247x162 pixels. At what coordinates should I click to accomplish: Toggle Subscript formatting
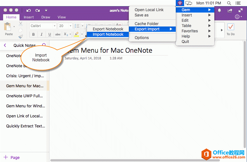[x=66, y=34]
